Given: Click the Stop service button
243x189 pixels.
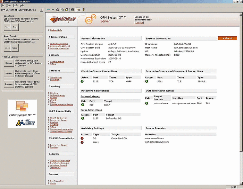Looking at the screenshot, I should point(15,27).
